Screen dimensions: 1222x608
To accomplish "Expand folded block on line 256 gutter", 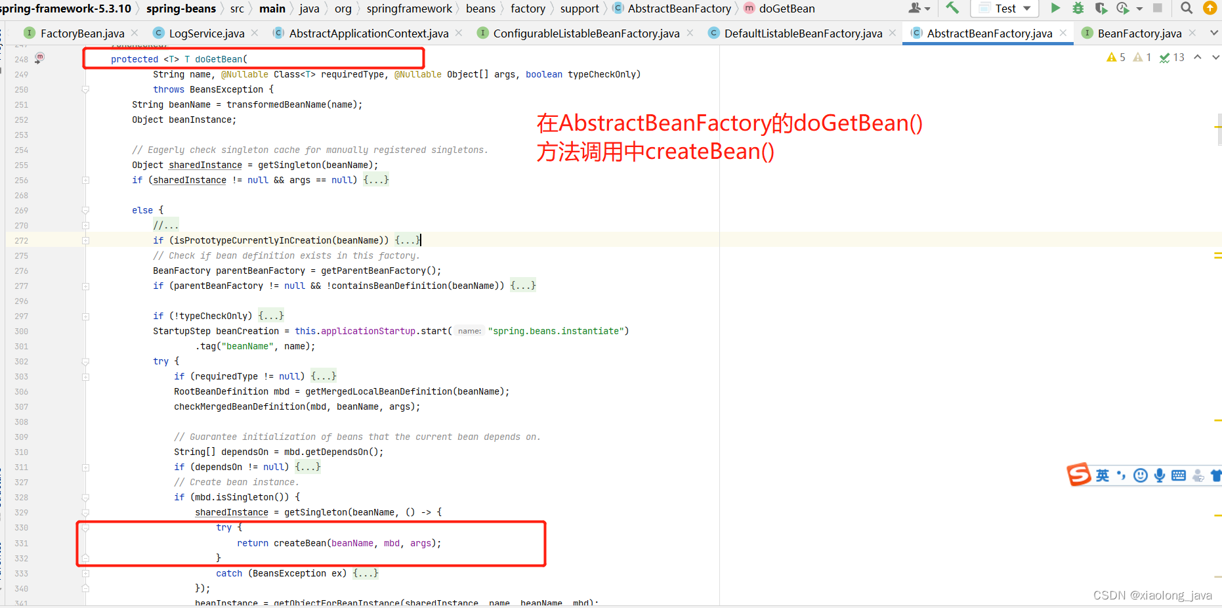I will [x=85, y=180].
